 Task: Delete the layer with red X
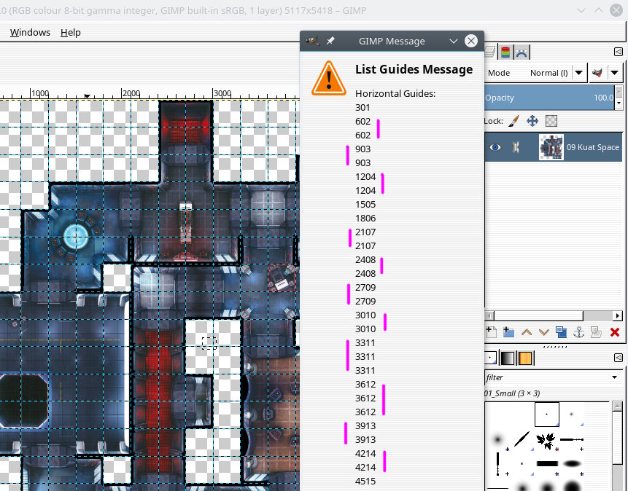pyautogui.click(x=615, y=332)
